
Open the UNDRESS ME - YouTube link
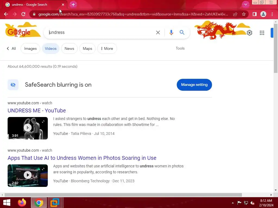(37, 110)
